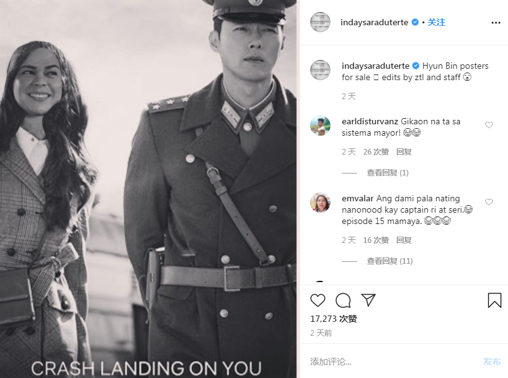The height and width of the screenshot is (378, 508).
Task: Click the Crash Landing on You photo
Action: click(x=148, y=189)
